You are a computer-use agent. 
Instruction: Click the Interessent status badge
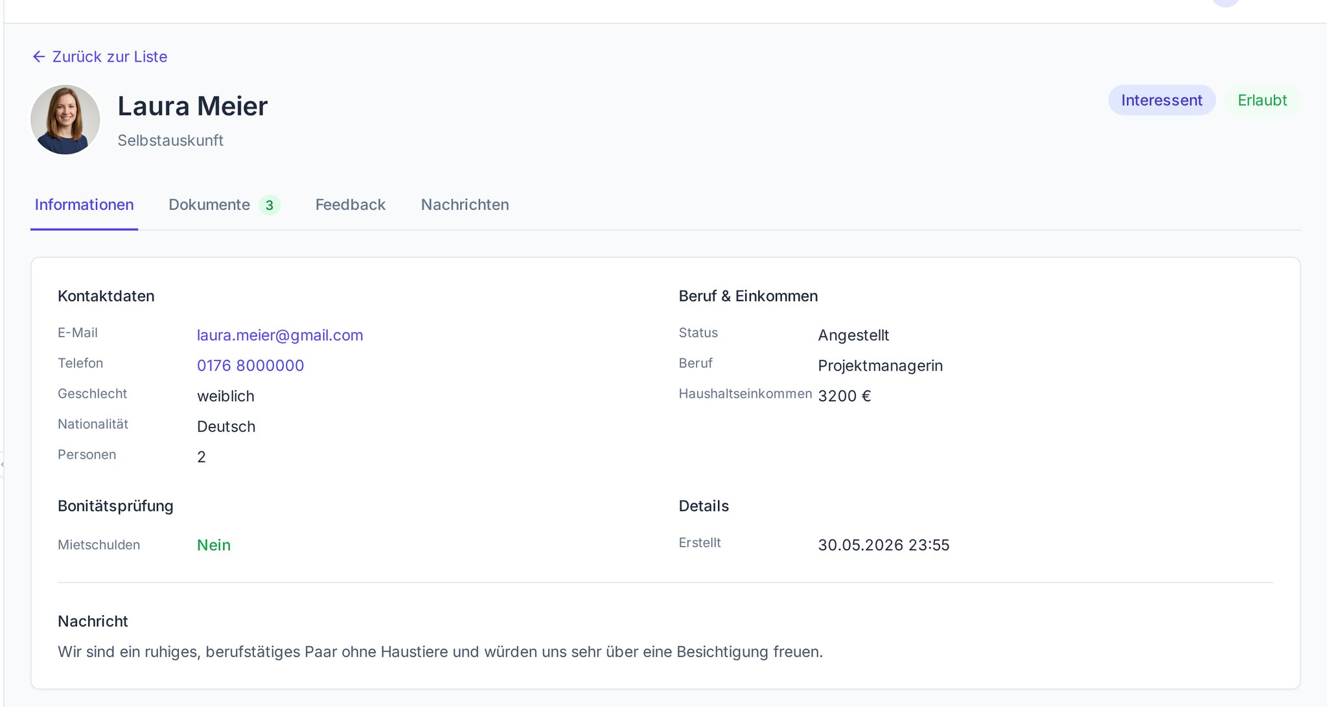[x=1162, y=100]
